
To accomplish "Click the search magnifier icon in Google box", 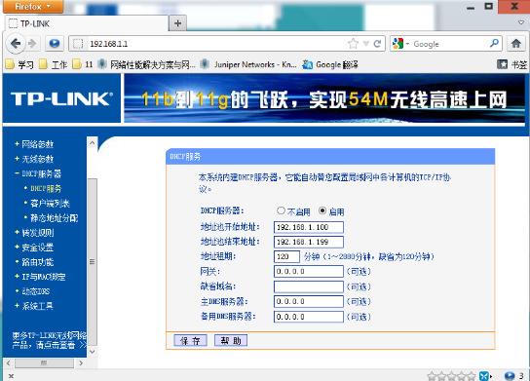I will click(x=494, y=43).
